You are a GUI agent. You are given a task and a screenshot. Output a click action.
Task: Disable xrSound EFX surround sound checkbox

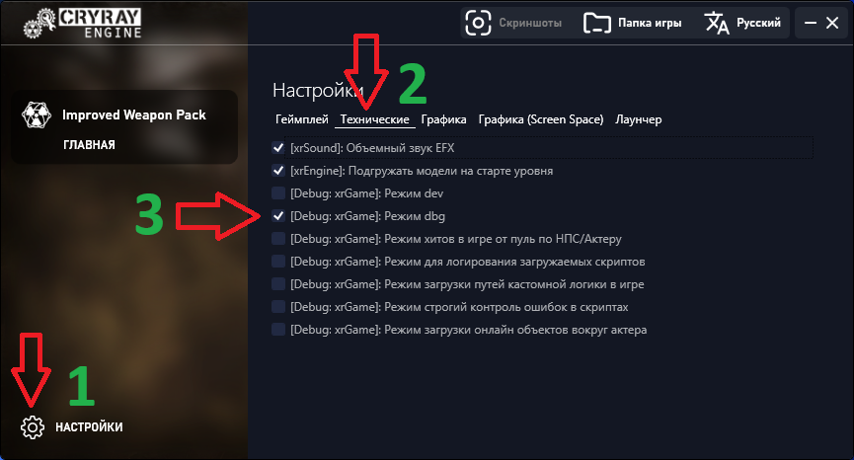pos(278,147)
